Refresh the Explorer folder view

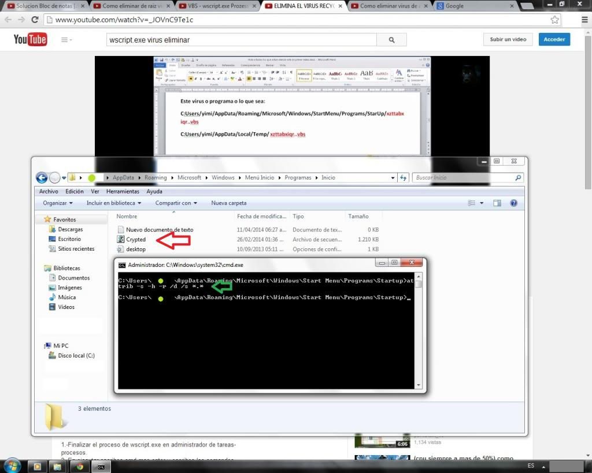(x=403, y=178)
